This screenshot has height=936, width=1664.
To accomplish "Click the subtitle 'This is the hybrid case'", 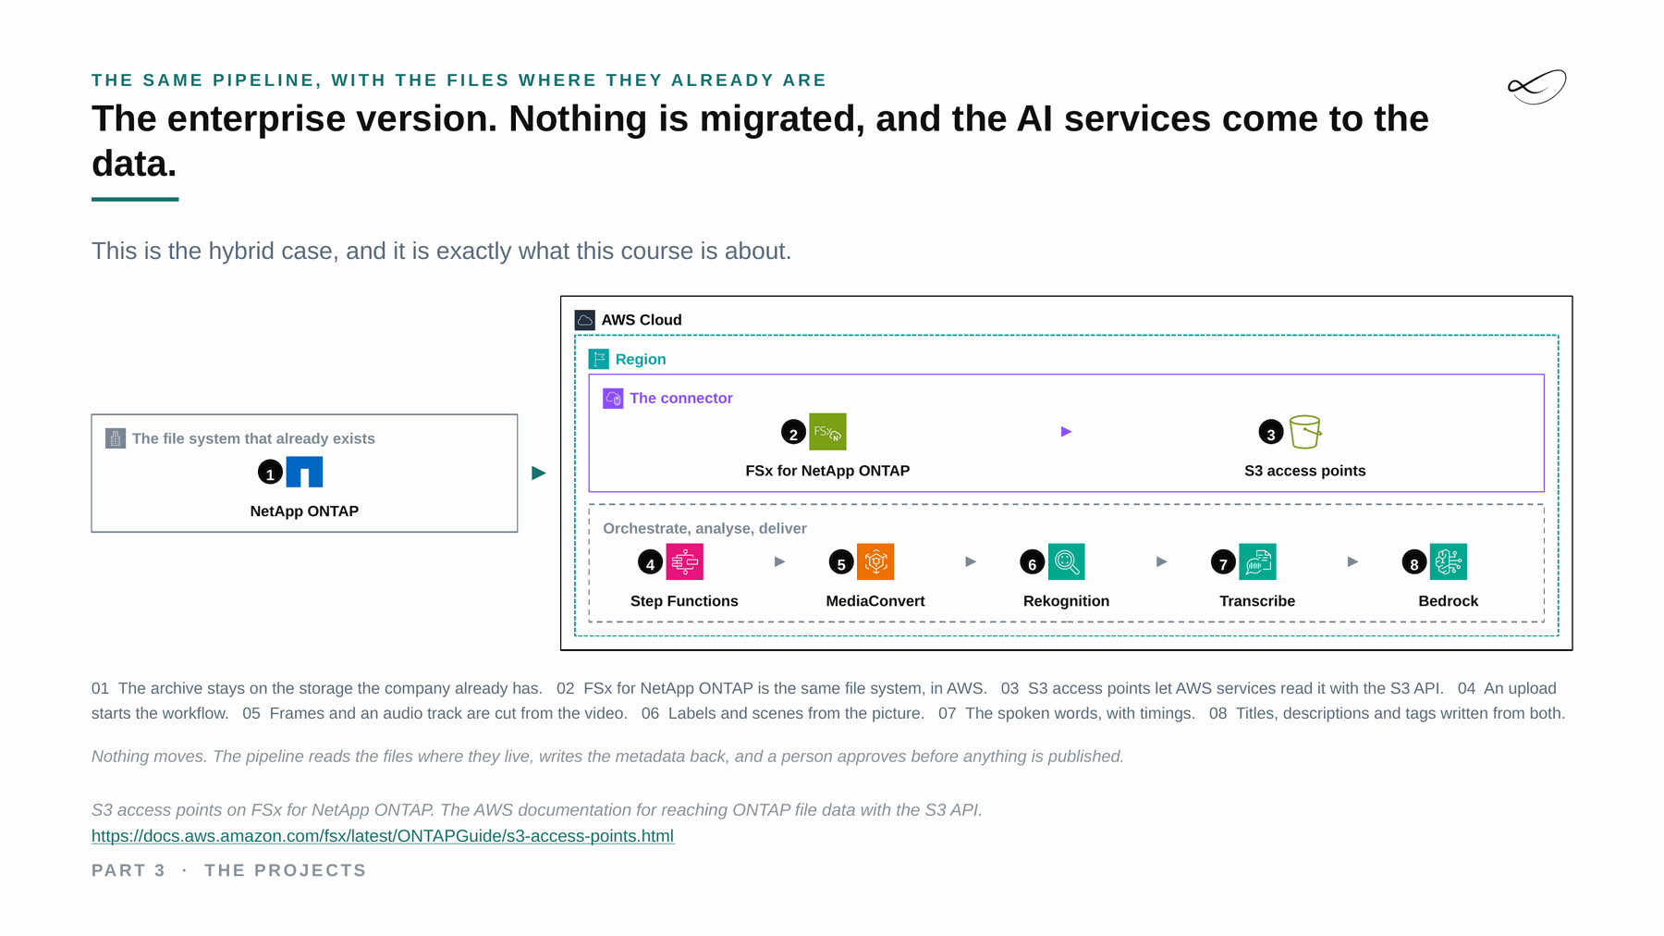I will [442, 252].
